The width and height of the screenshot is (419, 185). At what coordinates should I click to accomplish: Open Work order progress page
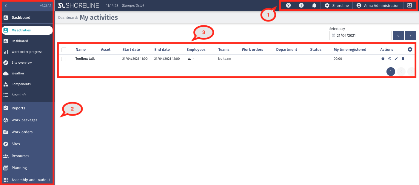pos(27,52)
